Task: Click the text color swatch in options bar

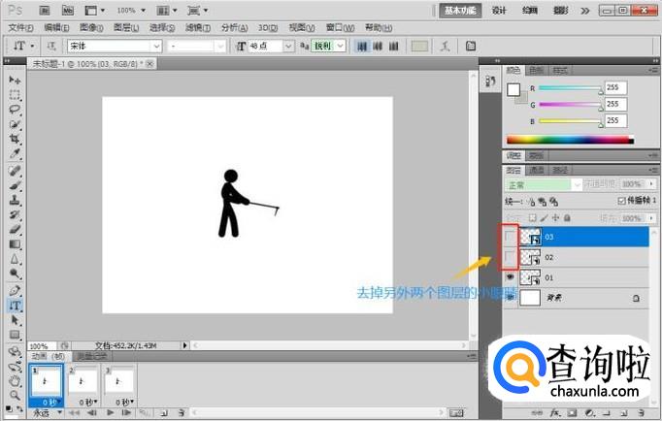Action: pyautogui.click(x=419, y=46)
